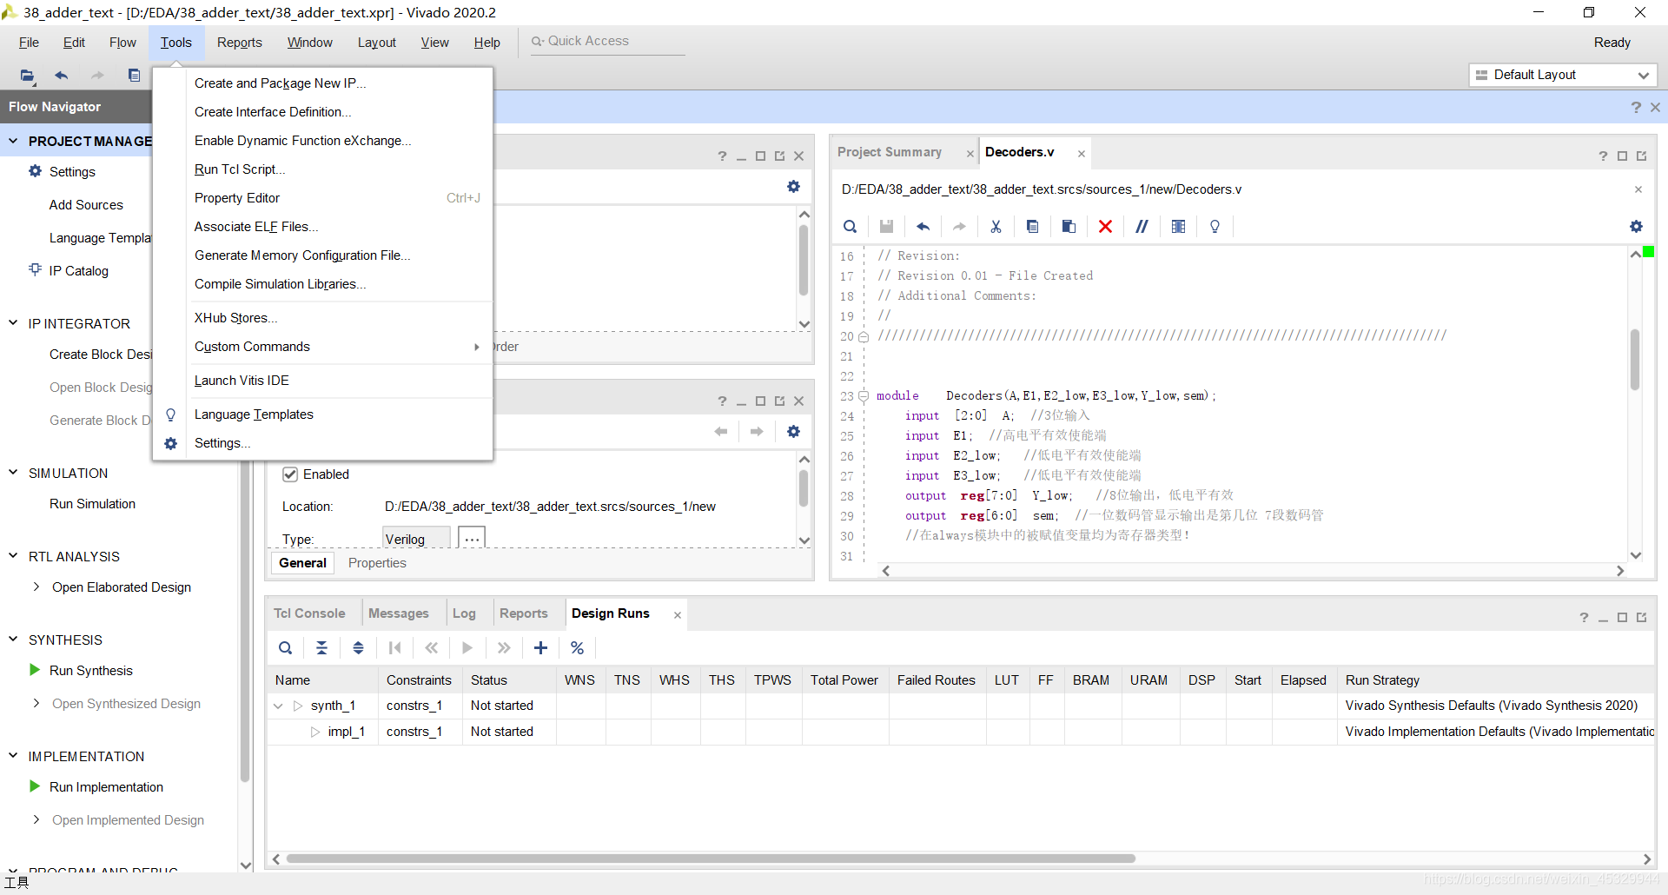
Task: Click the paste icon in editor toolbar
Action: point(1069,227)
